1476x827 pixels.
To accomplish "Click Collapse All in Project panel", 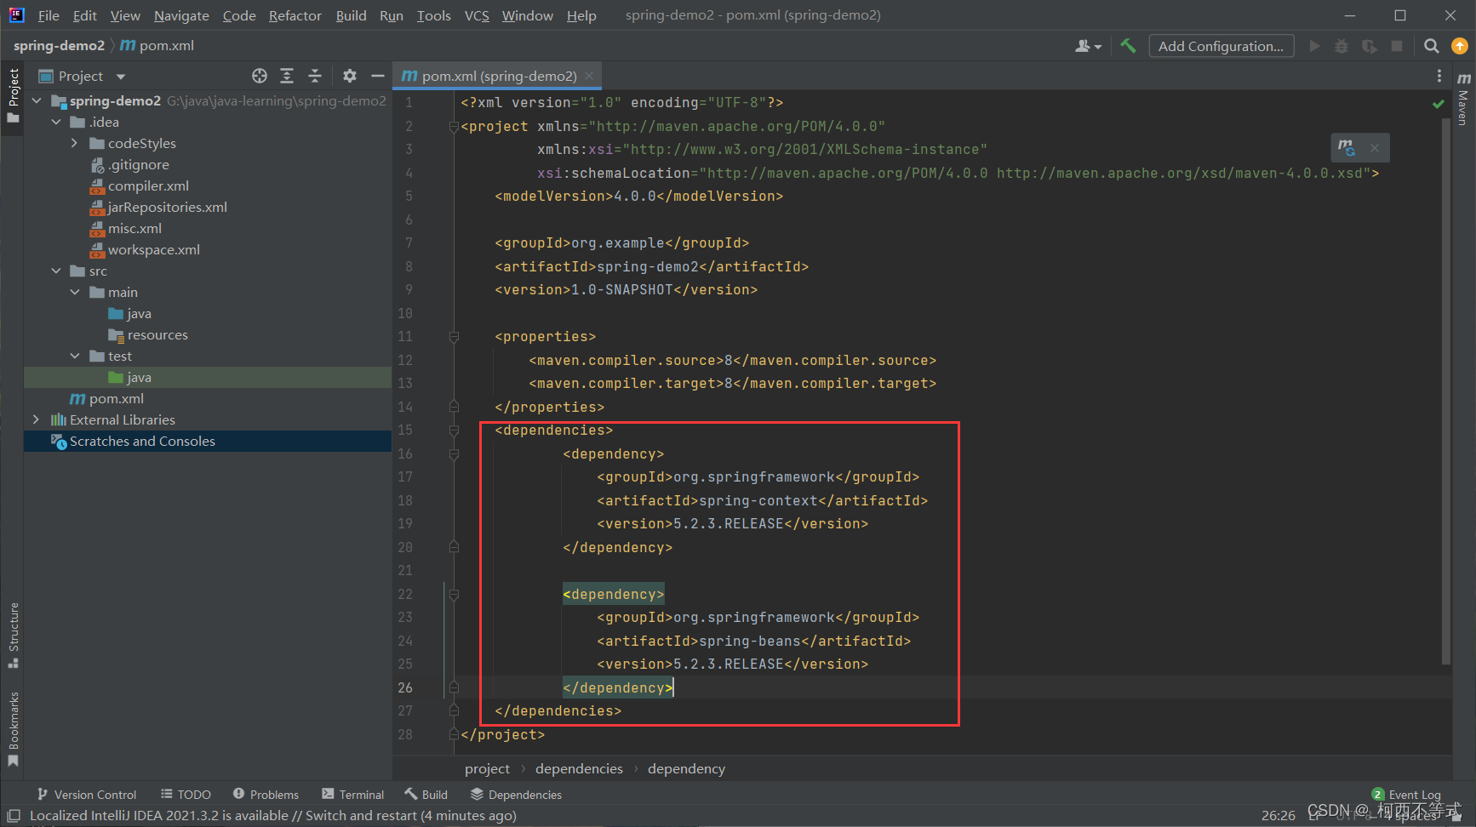I will [315, 76].
